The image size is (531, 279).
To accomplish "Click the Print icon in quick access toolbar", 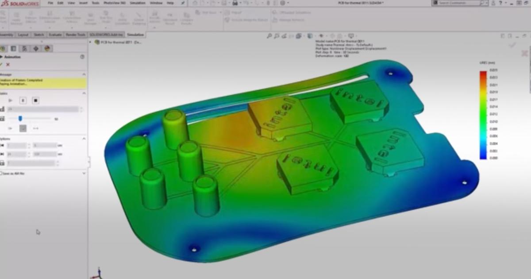I will point(235,3).
